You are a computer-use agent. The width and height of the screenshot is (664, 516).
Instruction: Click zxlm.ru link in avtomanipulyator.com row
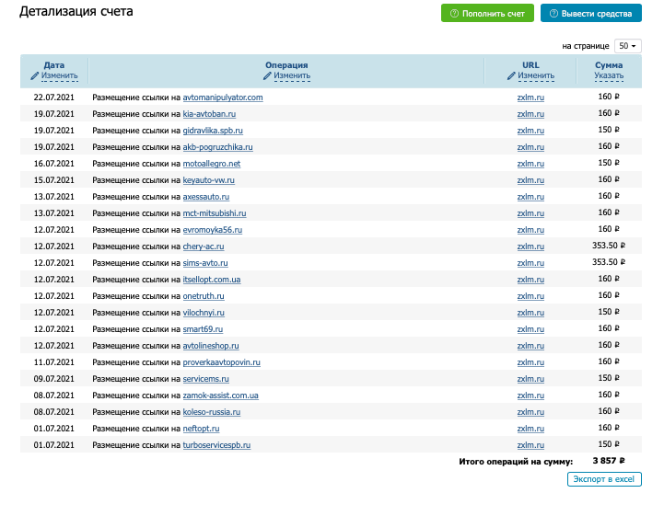point(530,97)
